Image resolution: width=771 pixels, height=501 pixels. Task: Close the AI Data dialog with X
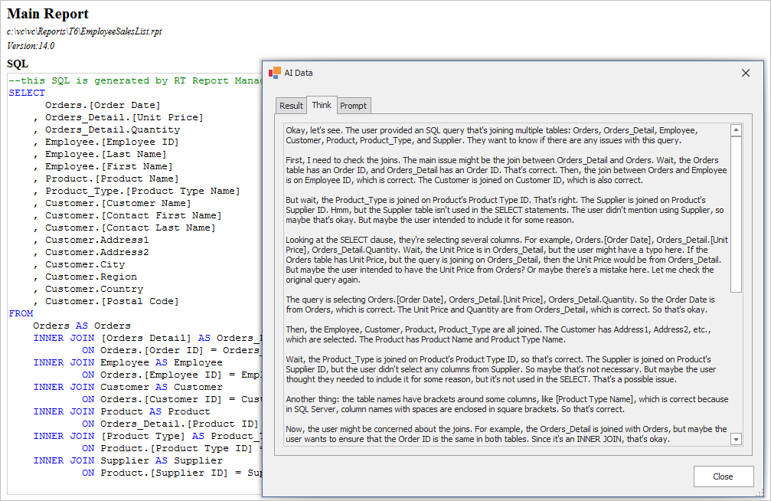click(x=746, y=73)
